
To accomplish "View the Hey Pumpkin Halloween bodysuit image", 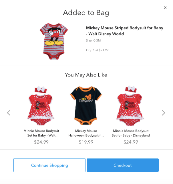I will pyautogui.click(x=86, y=105).
